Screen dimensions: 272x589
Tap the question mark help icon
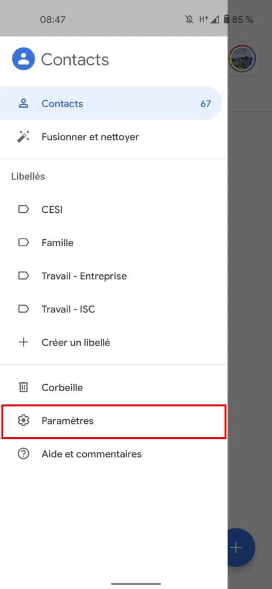point(24,454)
